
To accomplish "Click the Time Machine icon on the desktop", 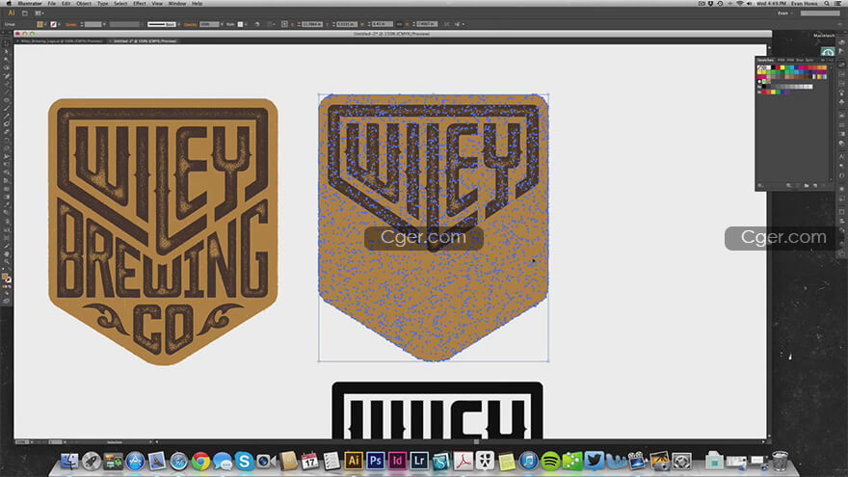I will pyautogui.click(x=828, y=51).
